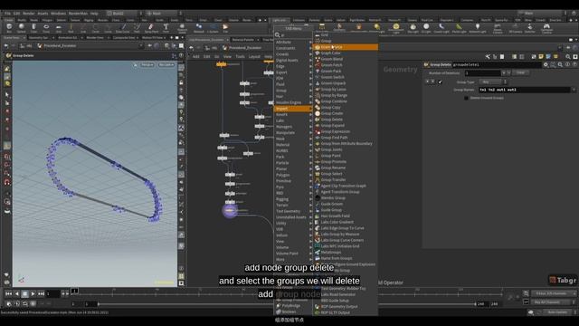The image size is (579, 326).
Task: Open the RenderMan menu
Action: point(78,14)
